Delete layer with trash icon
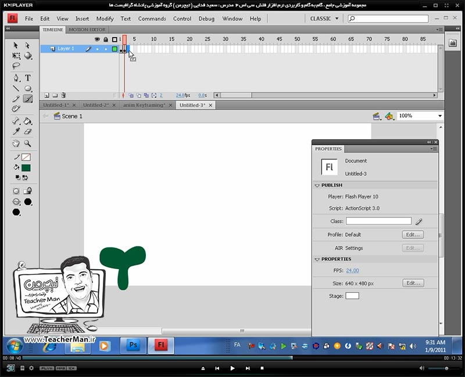Image resolution: width=465 pixels, height=377 pixels. 63,95
